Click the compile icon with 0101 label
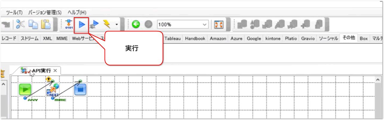The height and width of the screenshot is (120, 384). click(x=69, y=24)
